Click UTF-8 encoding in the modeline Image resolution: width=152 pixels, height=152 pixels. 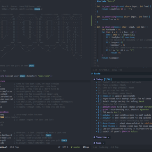tap(65, 147)
